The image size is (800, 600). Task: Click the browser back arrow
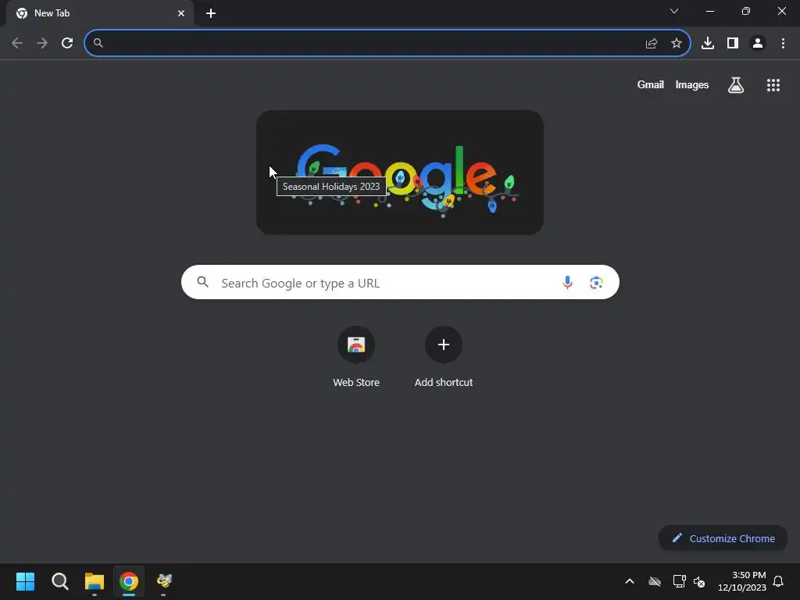point(17,44)
